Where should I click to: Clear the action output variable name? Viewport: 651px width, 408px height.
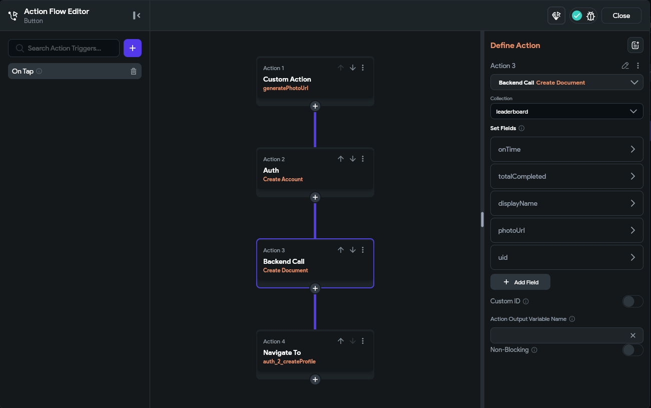(633, 335)
